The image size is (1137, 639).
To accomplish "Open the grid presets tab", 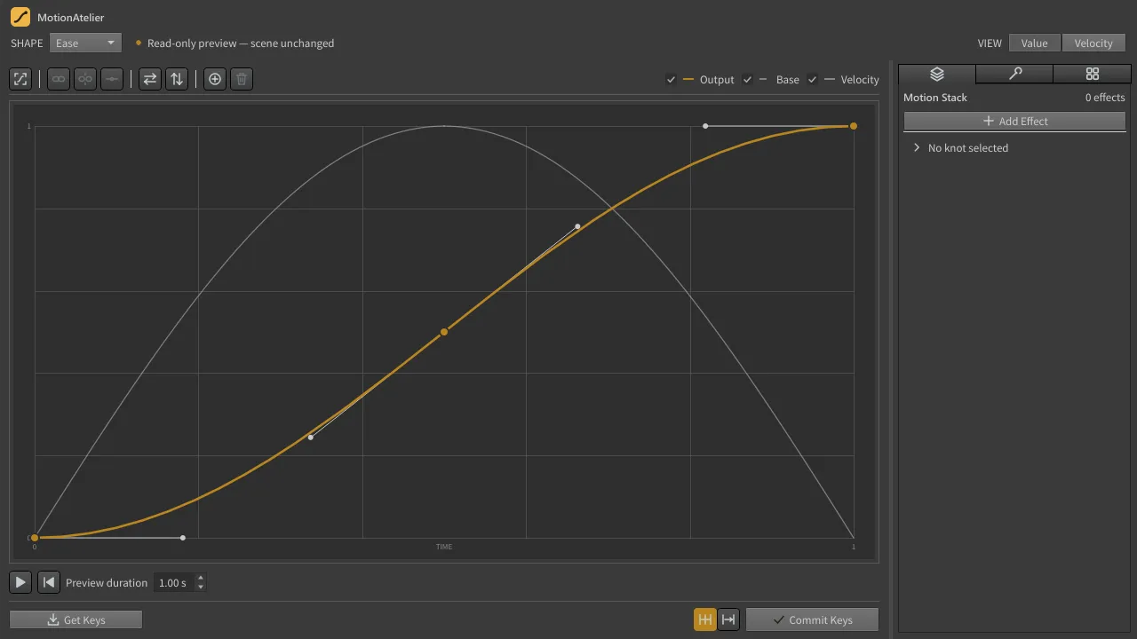I will [1092, 74].
